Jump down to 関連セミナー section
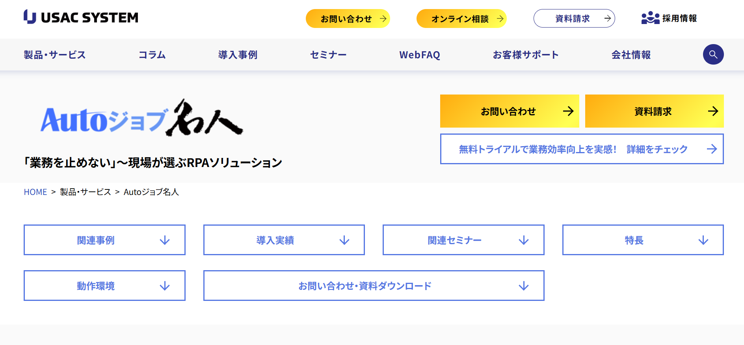The width and height of the screenshot is (744, 345). [463, 240]
